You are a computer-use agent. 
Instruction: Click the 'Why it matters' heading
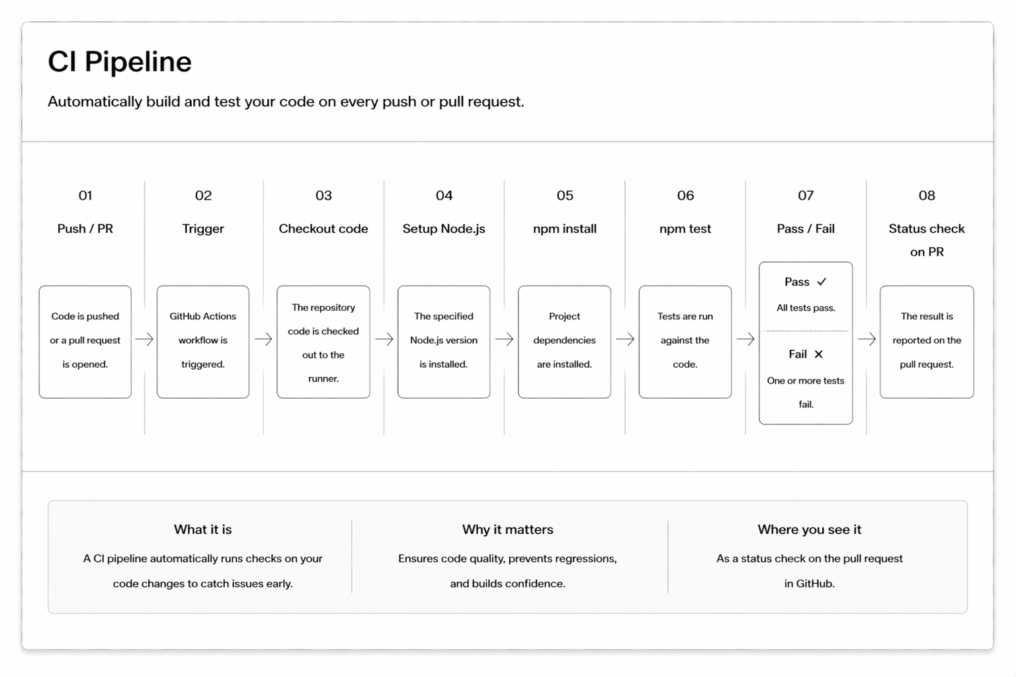pos(508,530)
